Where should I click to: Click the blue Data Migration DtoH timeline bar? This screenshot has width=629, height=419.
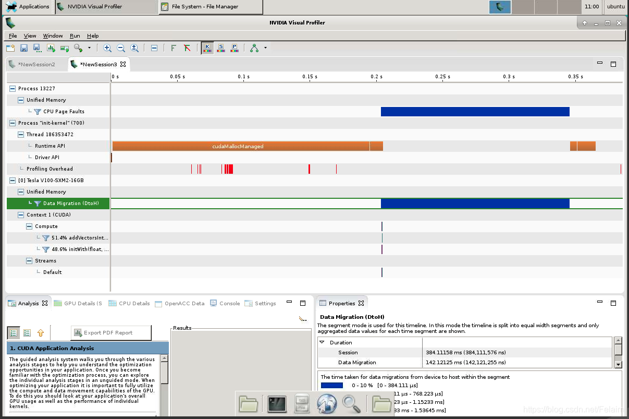pyautogui.click(x=475, y=203)
